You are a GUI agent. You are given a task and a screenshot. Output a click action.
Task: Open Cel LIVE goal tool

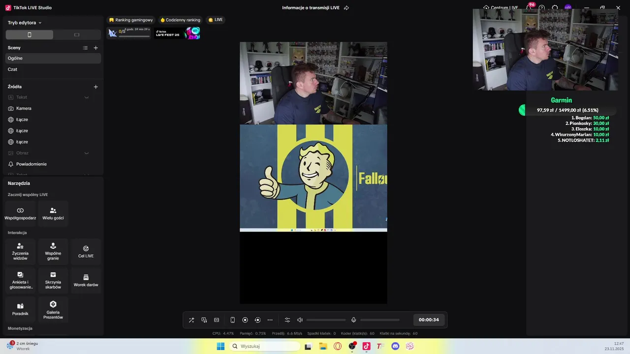(x=86, y=252)
